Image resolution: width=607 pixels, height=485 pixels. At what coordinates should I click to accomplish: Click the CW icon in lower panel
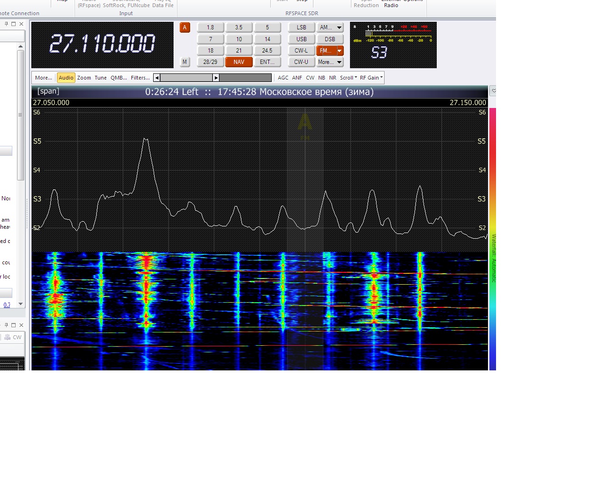[x=13, y=337]
